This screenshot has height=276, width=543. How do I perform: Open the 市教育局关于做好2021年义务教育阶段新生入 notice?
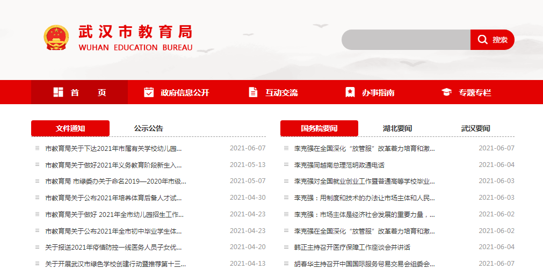[113, 165]
